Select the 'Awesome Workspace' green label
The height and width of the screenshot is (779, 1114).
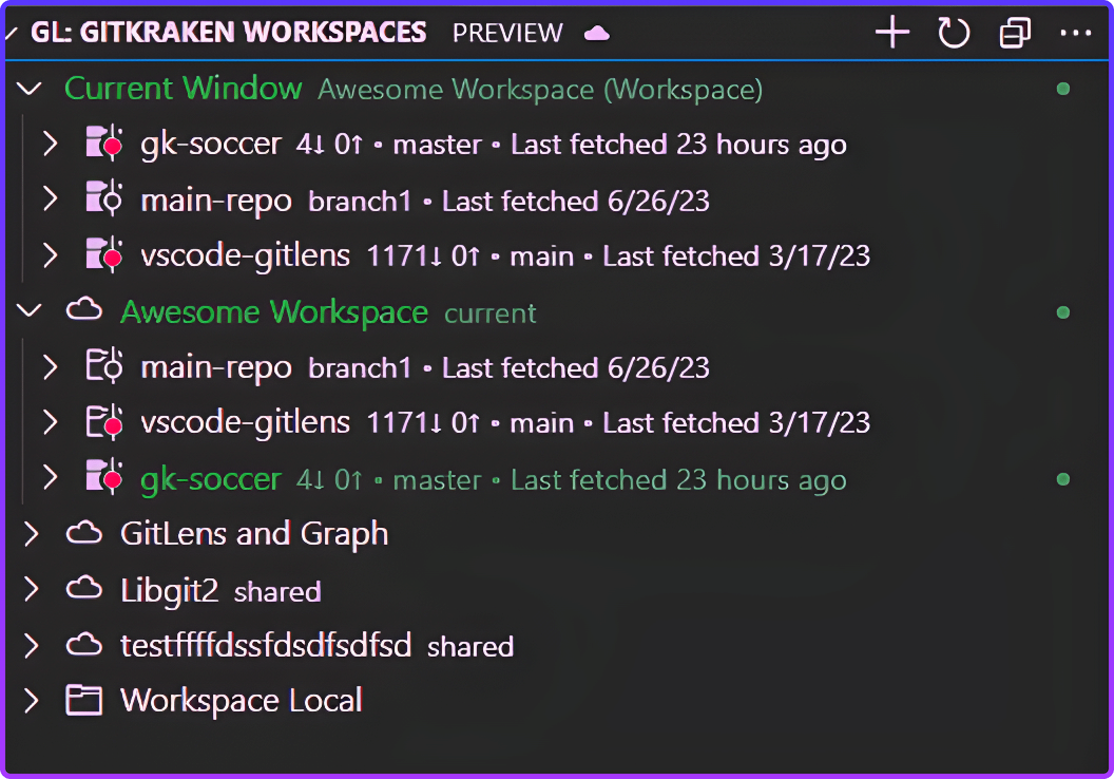click(274, 312)
